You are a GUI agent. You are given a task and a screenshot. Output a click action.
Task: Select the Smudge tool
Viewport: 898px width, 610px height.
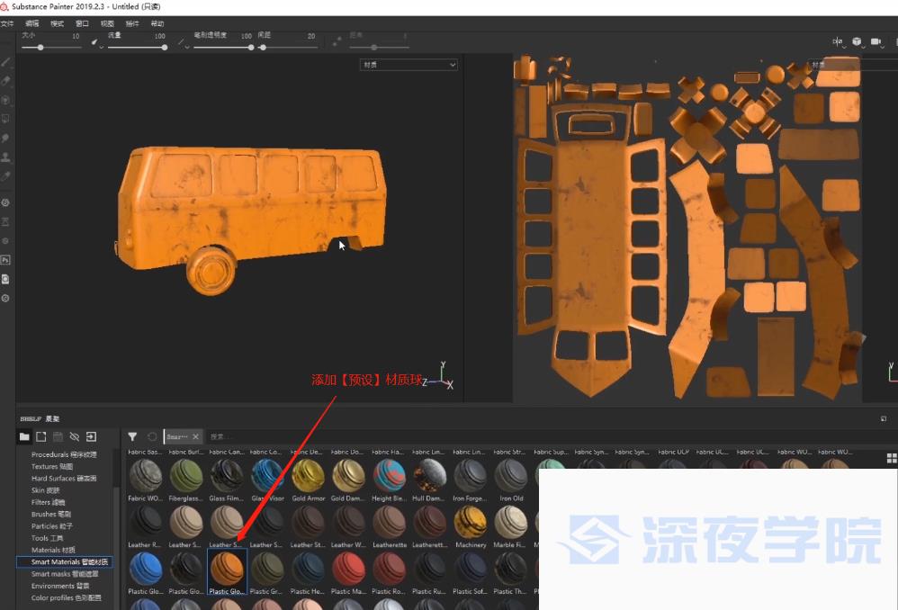6,139
